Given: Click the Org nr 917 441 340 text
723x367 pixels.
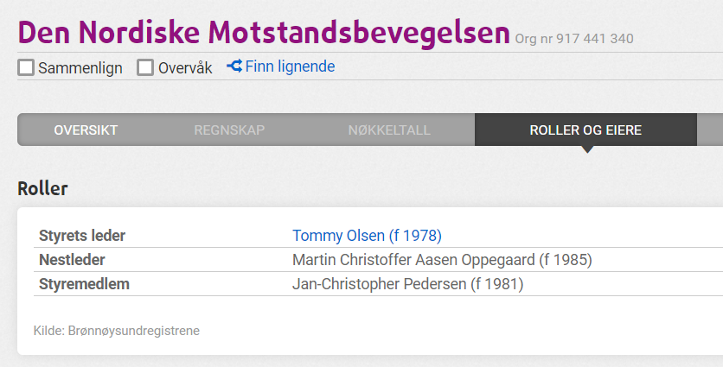Looking at the screenshot, I should pyautogui.click(x=574, y=39).
